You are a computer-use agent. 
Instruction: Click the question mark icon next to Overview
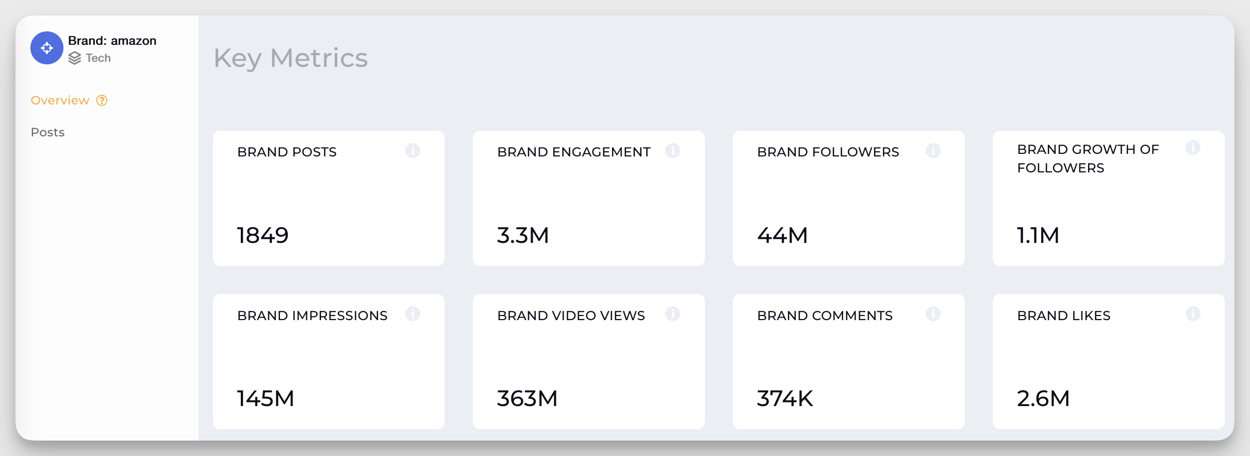[102, 100]
